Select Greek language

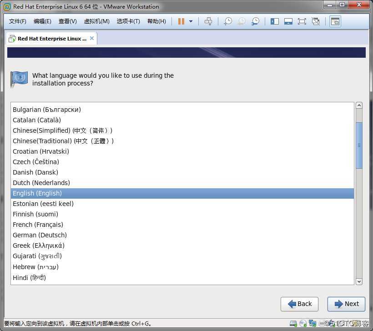click(182, 246)
